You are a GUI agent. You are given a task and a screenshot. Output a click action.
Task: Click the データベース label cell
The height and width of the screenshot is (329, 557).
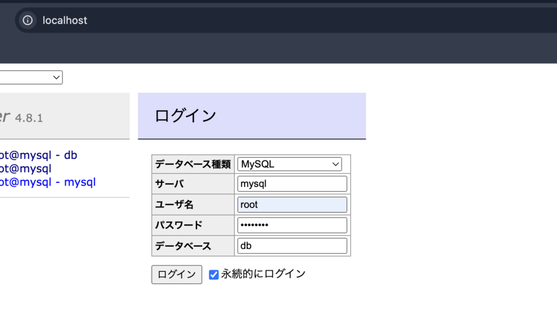pyautogui.click(x=193, y=245)
